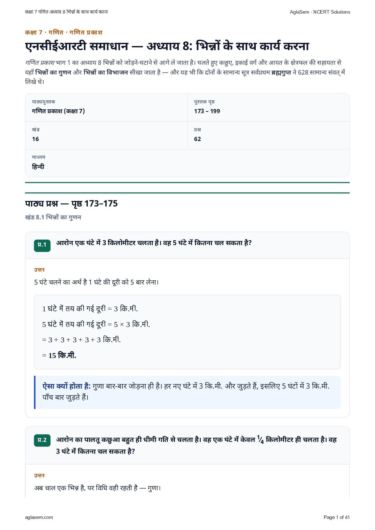Click the subsection खंड 8.1 भिन्नों का गुणन

click(x=53, y=217)
